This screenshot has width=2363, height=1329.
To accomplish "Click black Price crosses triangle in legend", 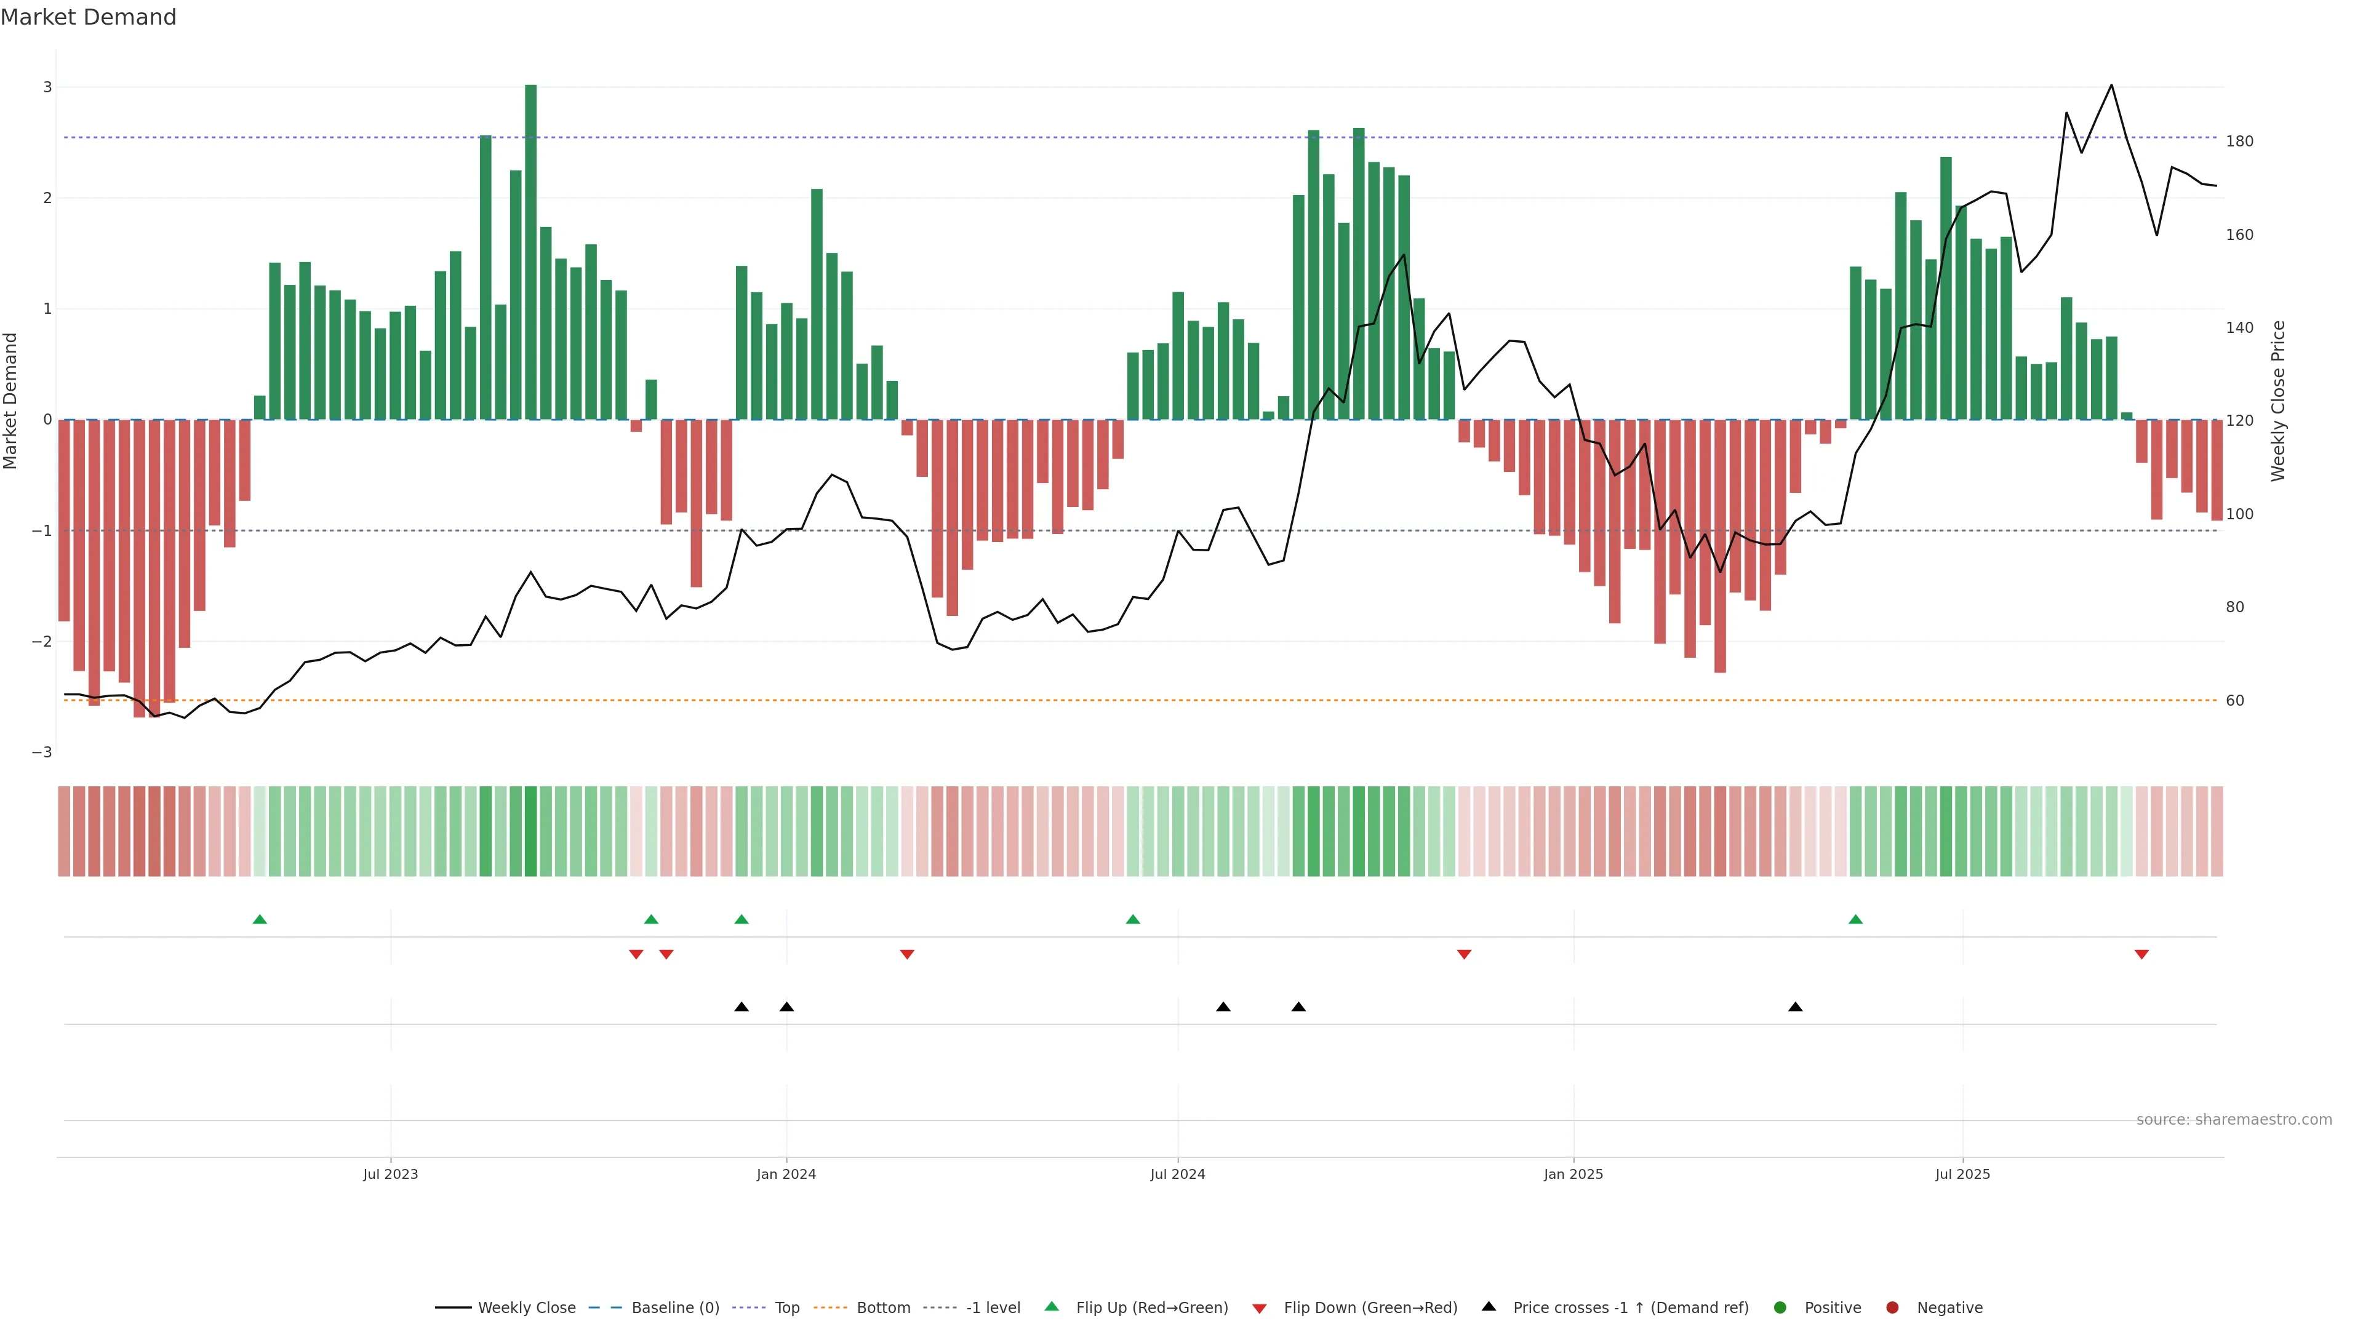I will 1489,1306.
